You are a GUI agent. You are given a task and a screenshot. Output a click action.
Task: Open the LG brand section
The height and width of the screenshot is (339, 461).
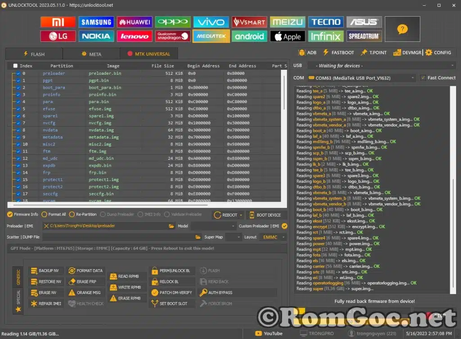tap(58, 36)
